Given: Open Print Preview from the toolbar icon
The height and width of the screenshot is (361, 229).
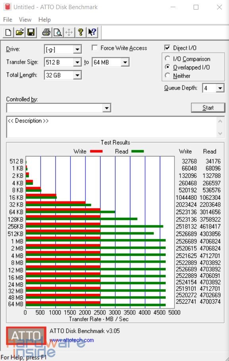Looking at the screenshot, I should 58,32.
